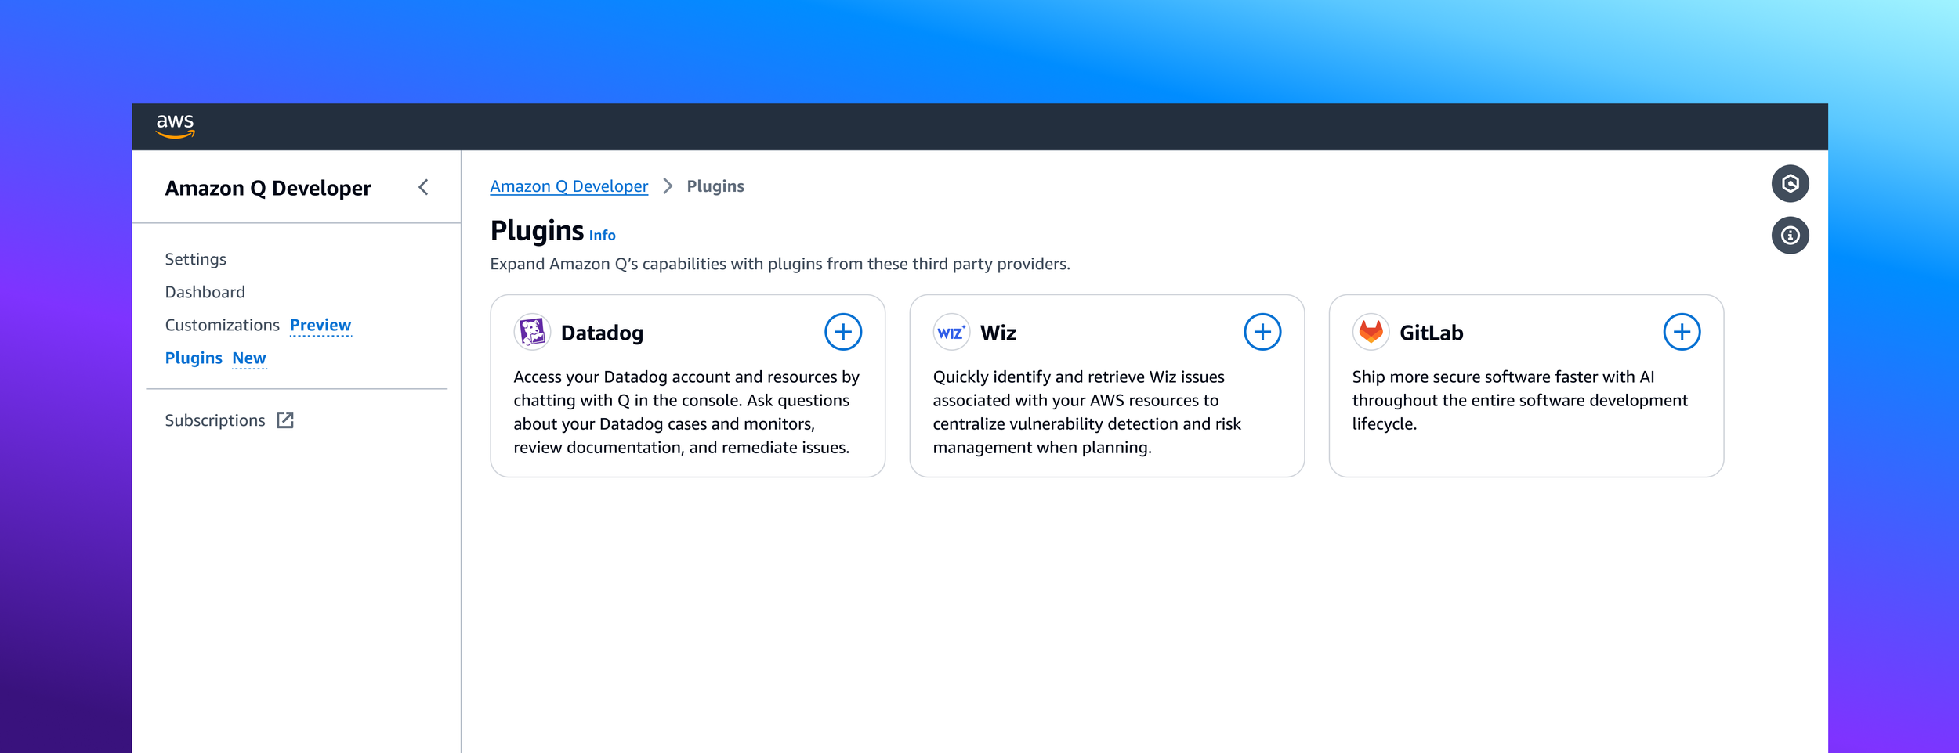Click the Preview badge beside Customizations

tap(320, 325)
